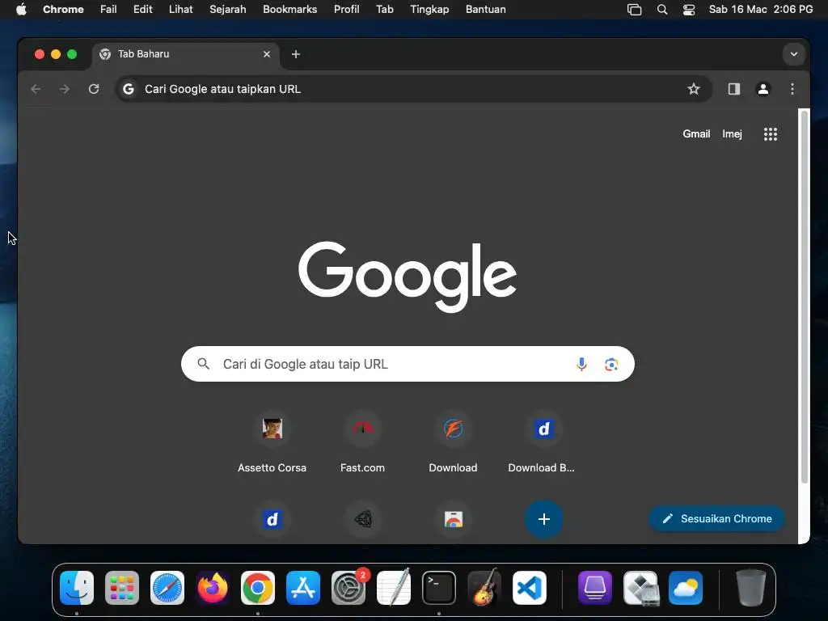The image size is (828, 621).
Task: Open Control Centre in menu bar
Action: 689,10
